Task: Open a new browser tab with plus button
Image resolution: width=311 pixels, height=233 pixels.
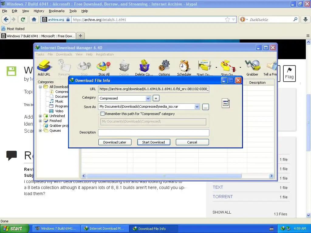Action: pyautogui.click(x=80, y=36)
